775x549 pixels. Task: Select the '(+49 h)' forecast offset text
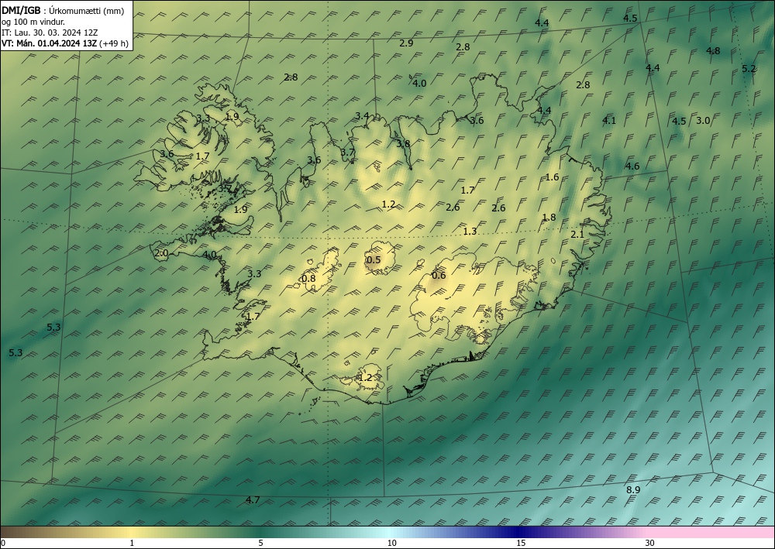click(114, 43)
